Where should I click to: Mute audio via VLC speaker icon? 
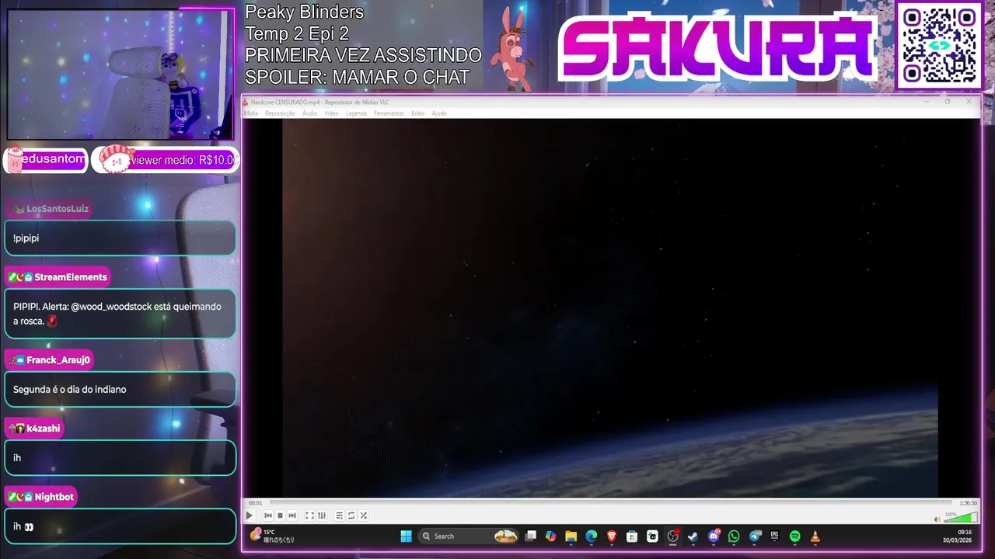coord(937,519)
